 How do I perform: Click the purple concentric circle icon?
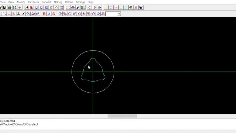[x=46, y=7]
